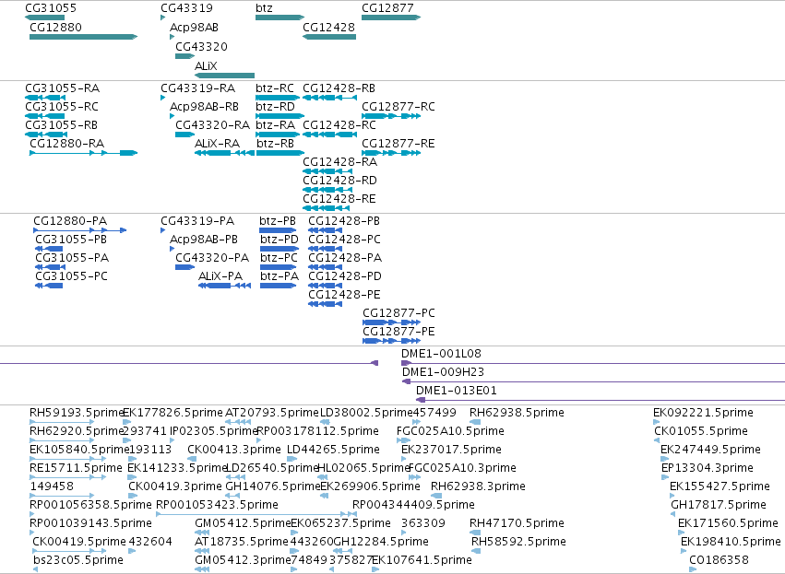Screen dimensions: 785x574
Task: Open the CG12877 gene label
Action: point(388,8)
